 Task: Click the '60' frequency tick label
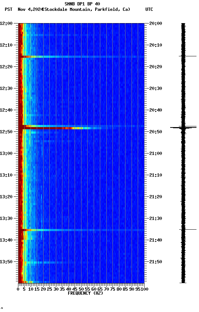94,289
